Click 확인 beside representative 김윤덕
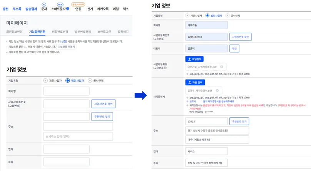Viewport: 311px width, 171px height. tap(234, 48)
